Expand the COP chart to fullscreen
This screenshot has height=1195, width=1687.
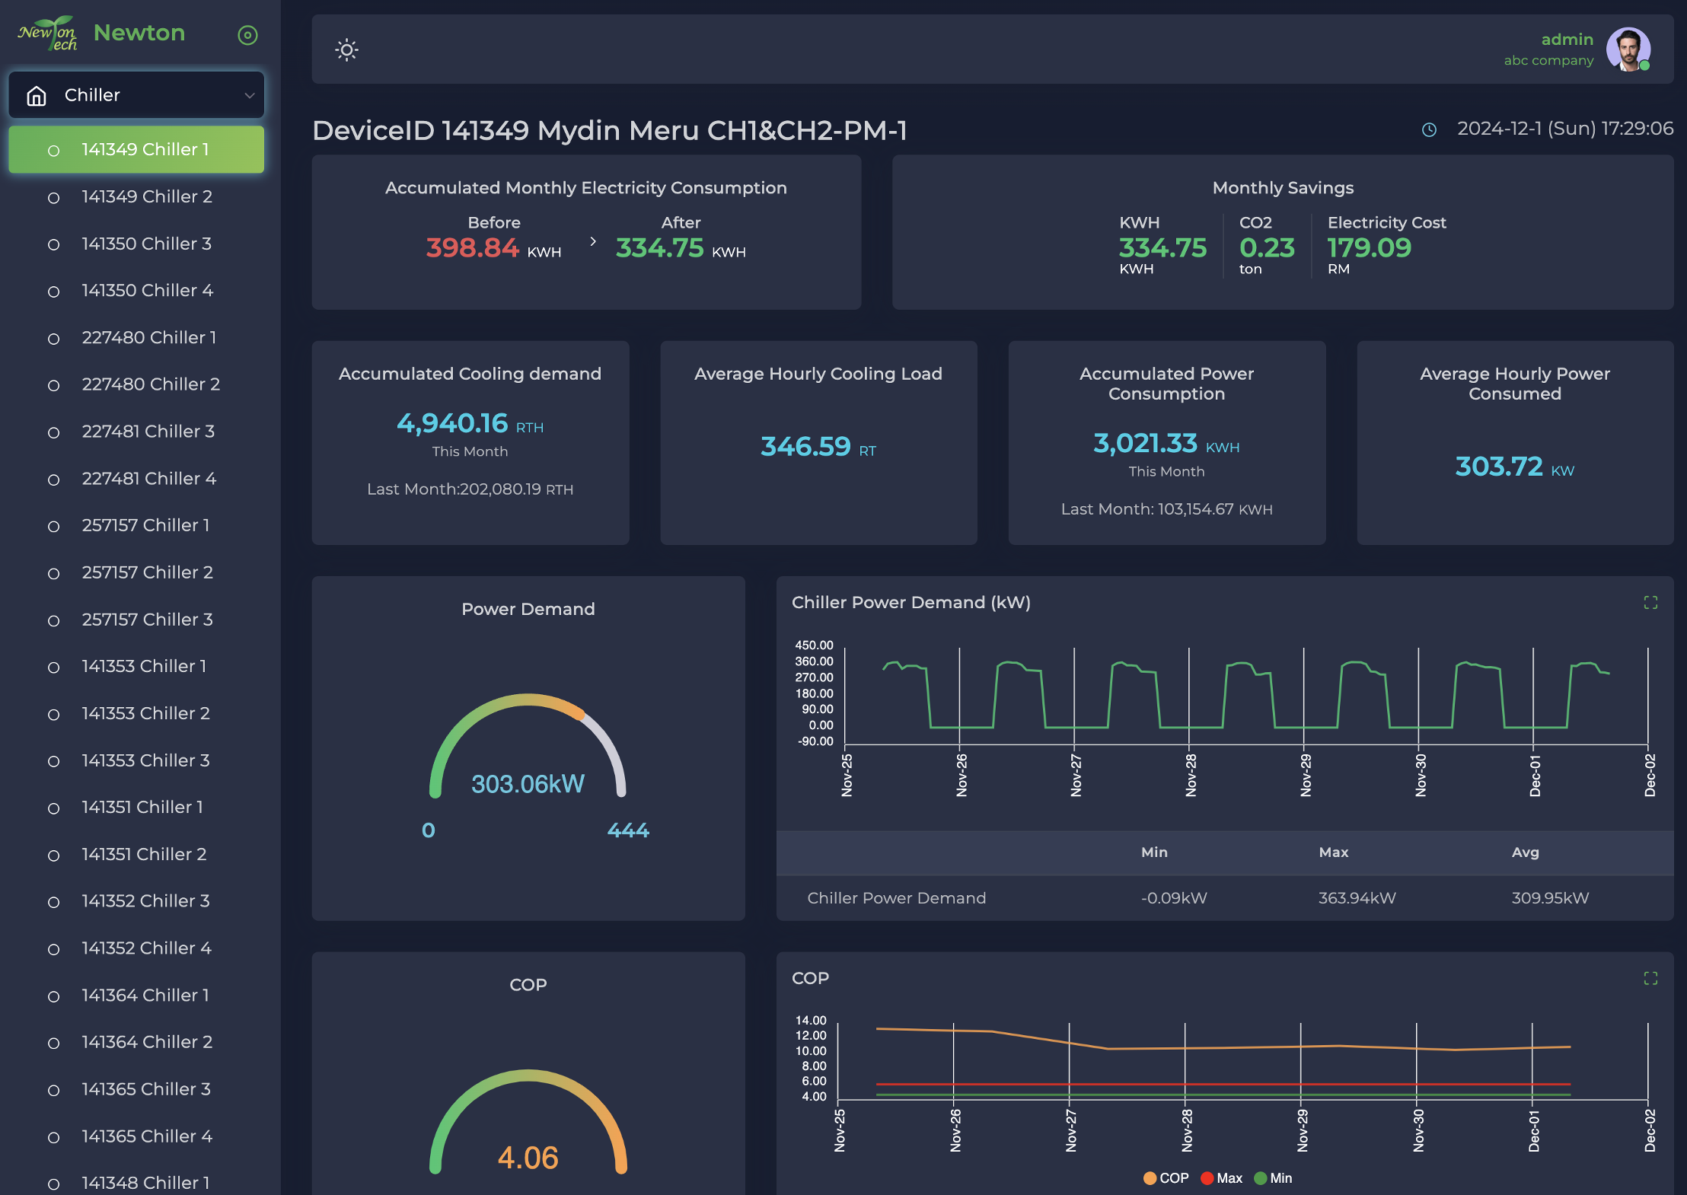pos(1650,978)
